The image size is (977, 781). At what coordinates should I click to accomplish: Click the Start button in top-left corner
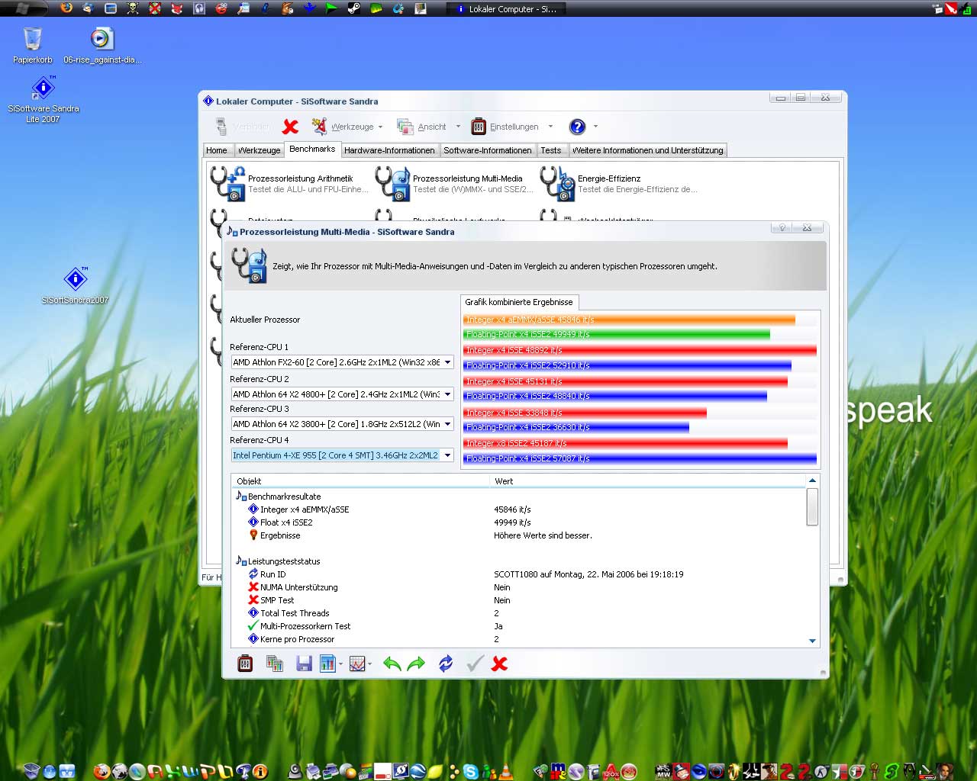tap(23, 8)
